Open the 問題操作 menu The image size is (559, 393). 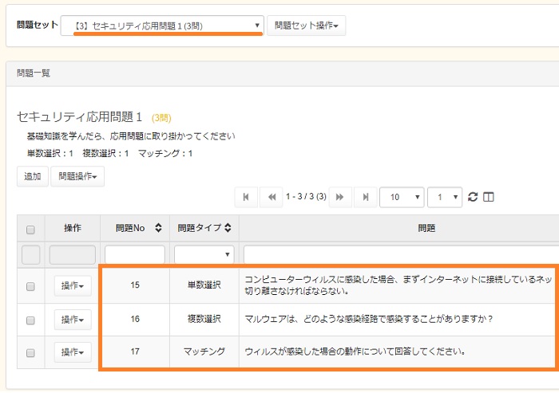coord(77,176)
